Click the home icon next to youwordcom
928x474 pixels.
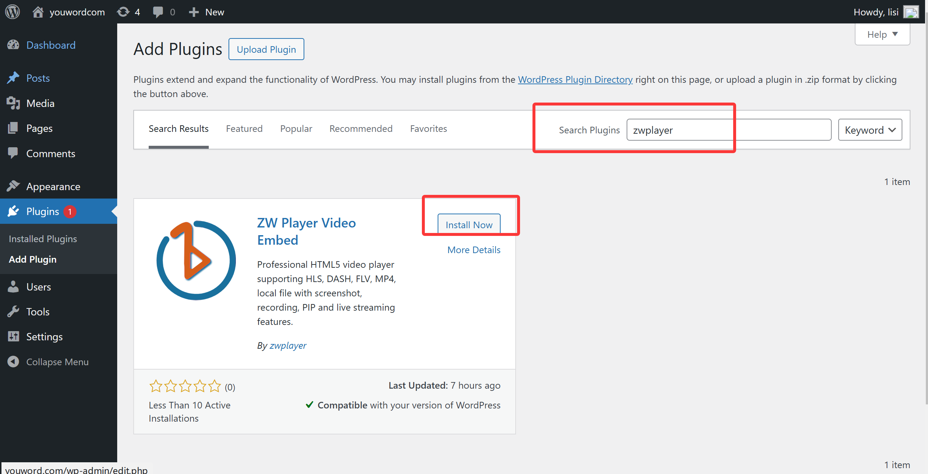[x=38, y=12]
